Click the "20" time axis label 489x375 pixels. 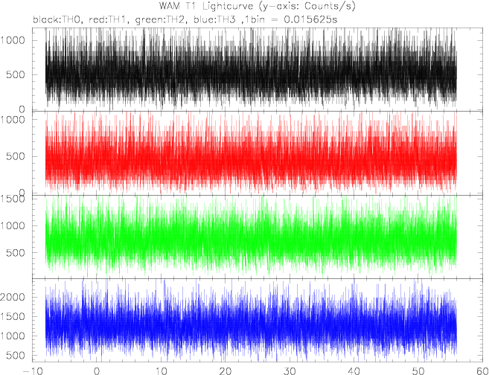tap(226, 371)
